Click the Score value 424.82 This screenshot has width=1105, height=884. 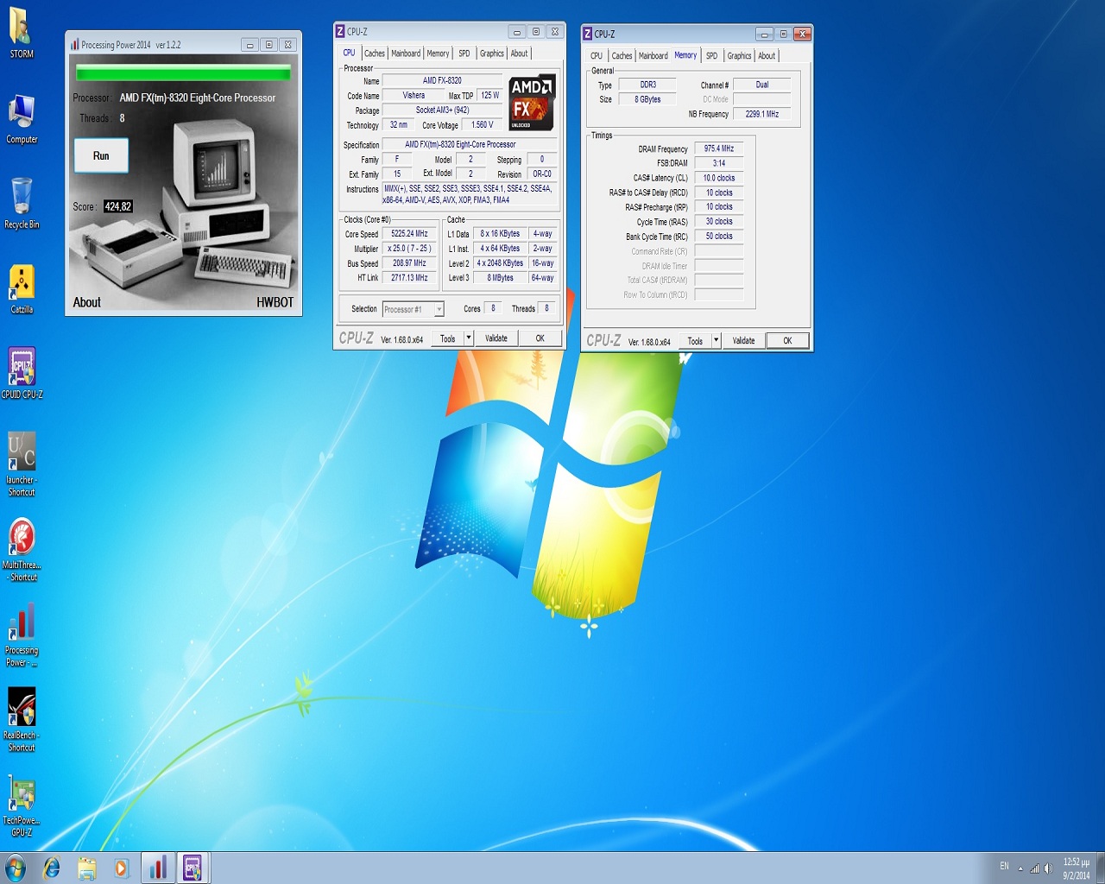(118, 206)
